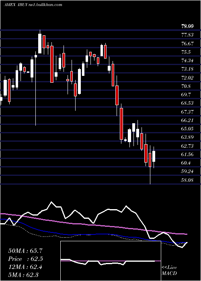Click the 69.7 price axis label

tap(186, 95)
